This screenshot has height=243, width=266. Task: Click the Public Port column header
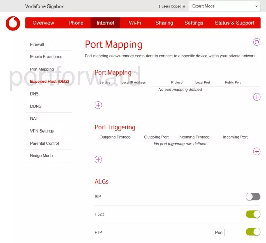coord(233,83)
